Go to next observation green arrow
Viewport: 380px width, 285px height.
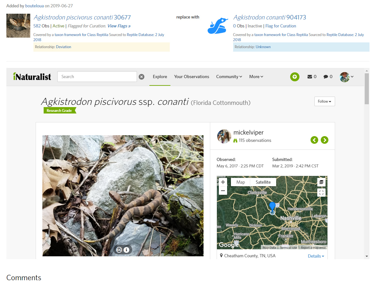coord(325,140)
